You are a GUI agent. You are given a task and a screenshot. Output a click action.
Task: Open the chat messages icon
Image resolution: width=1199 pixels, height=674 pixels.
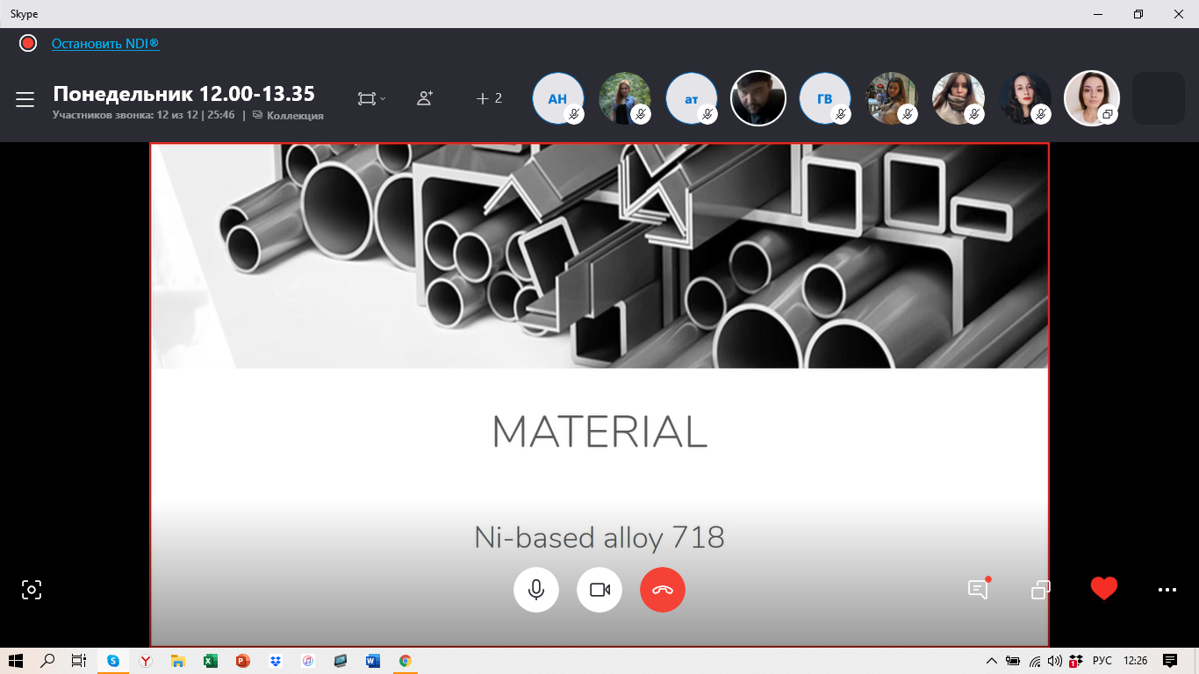[978, 589]
